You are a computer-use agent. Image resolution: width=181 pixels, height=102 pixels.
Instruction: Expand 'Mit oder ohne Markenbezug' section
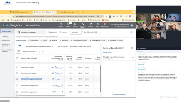133,58
